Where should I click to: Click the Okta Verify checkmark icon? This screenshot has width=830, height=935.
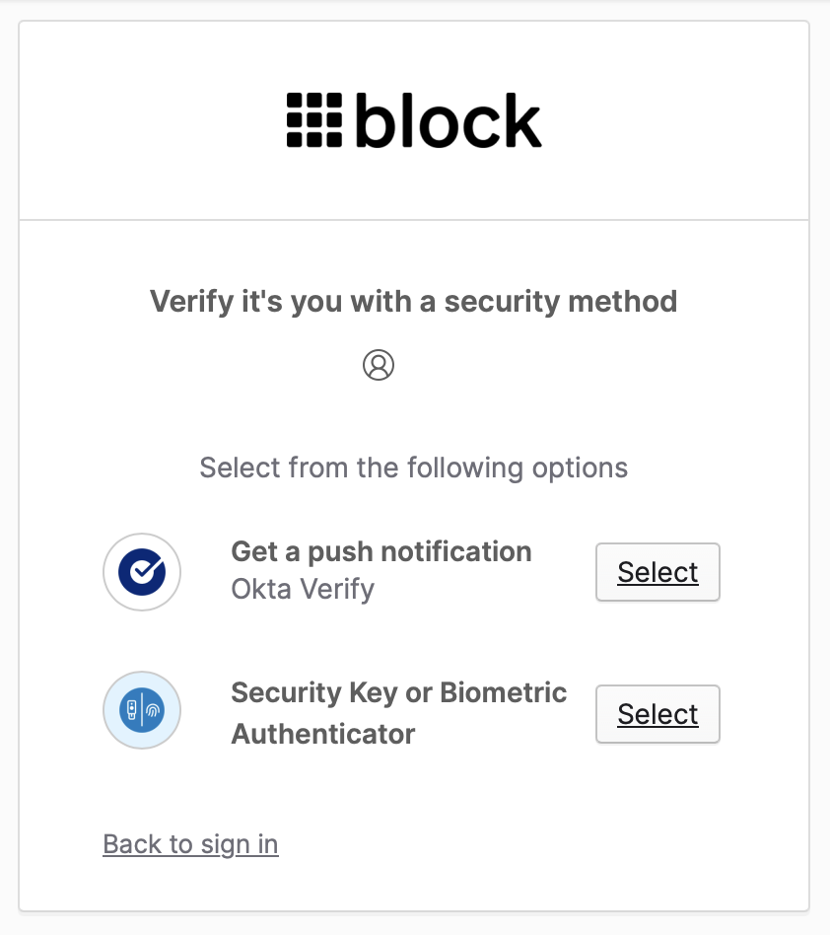click(142, 572)
